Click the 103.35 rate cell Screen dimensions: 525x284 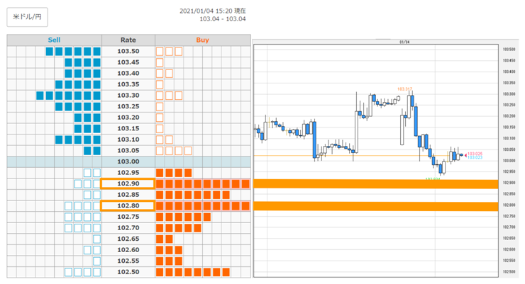tap(128, 84)
